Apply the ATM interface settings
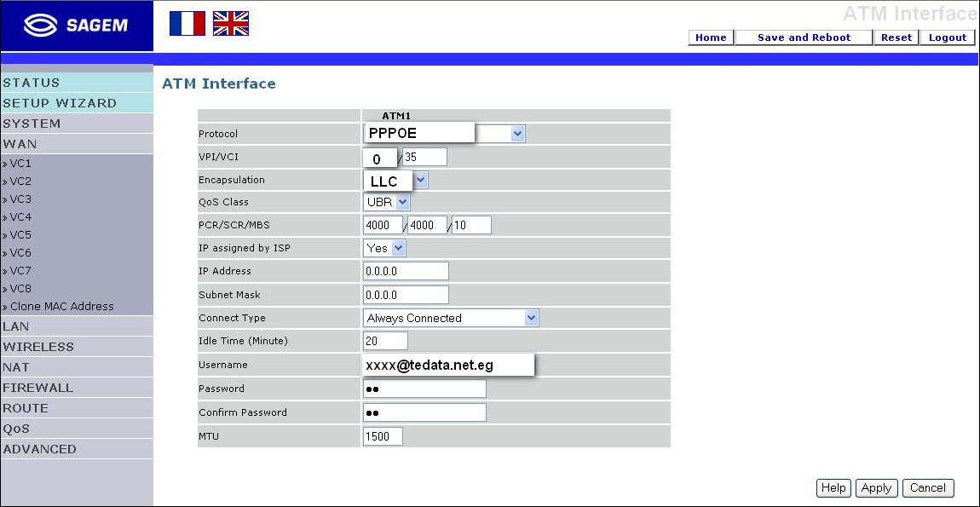 pos(876,487)
